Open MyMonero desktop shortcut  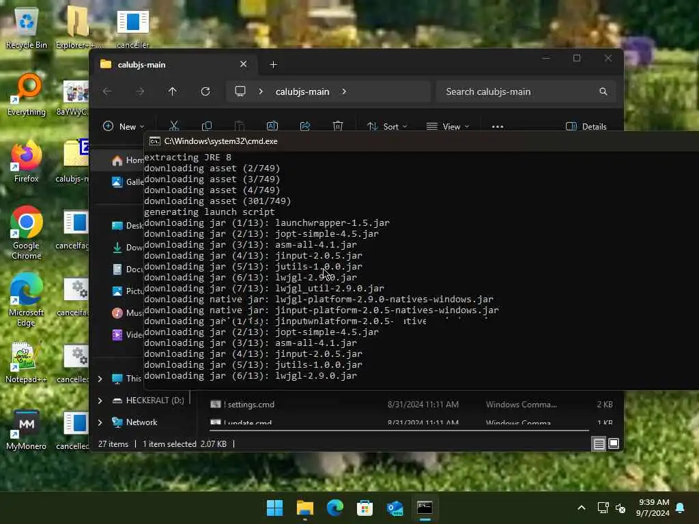coord(27,430)
